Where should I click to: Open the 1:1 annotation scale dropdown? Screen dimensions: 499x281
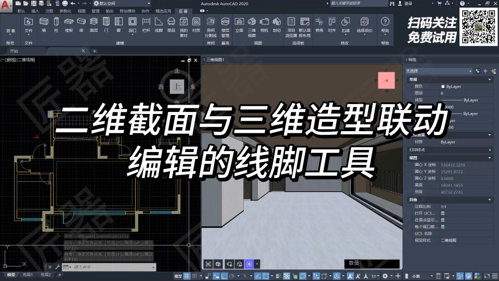[375, 276]
